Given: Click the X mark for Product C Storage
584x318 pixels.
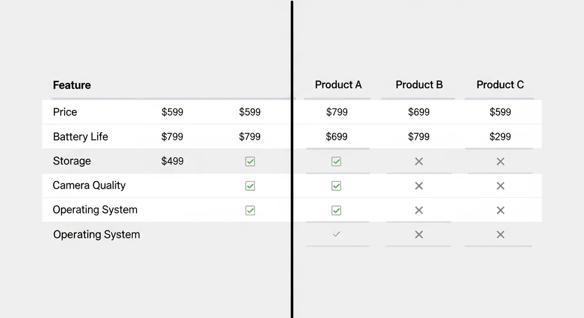Looking at the screenshot, I should coord(501,161).
